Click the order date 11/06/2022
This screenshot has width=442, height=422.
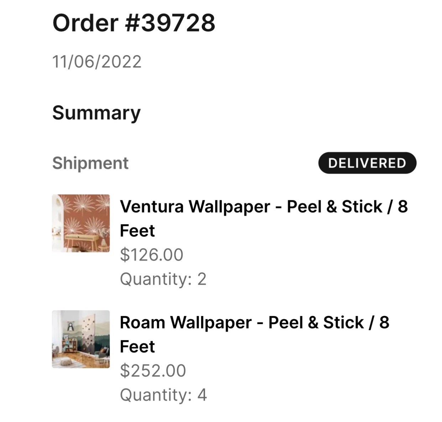(97, 62)
